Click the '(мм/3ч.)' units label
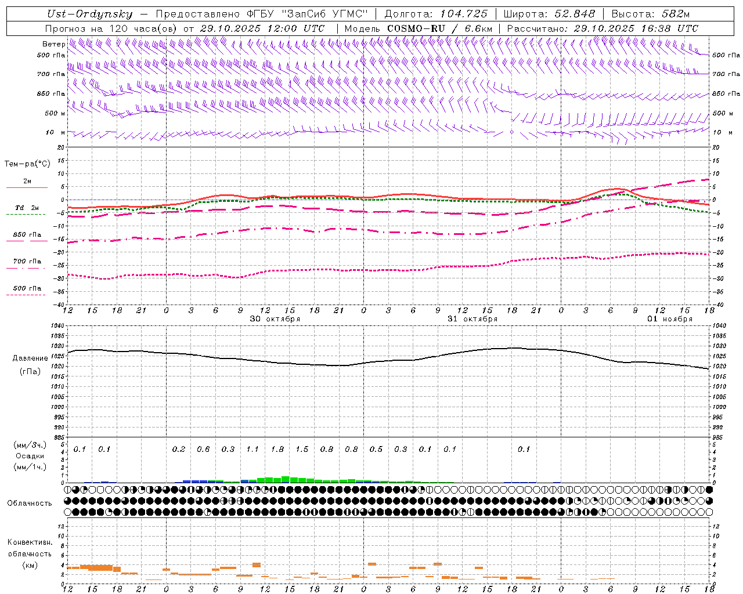The image size is (743, 594). [x=30, y=445]
